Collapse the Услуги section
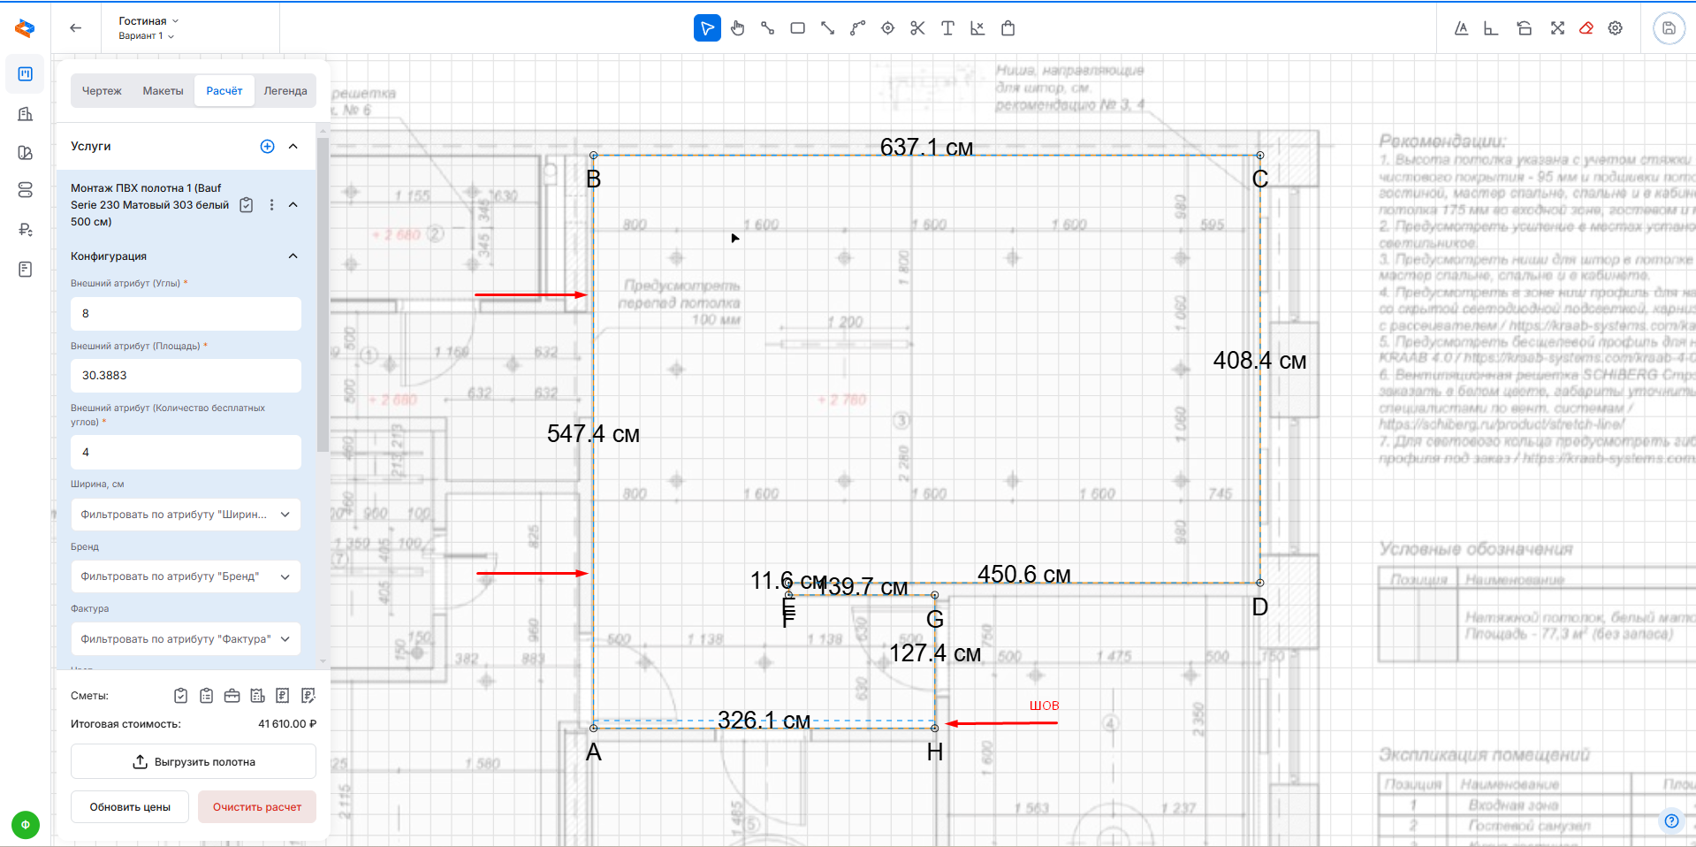 (293, 147)
